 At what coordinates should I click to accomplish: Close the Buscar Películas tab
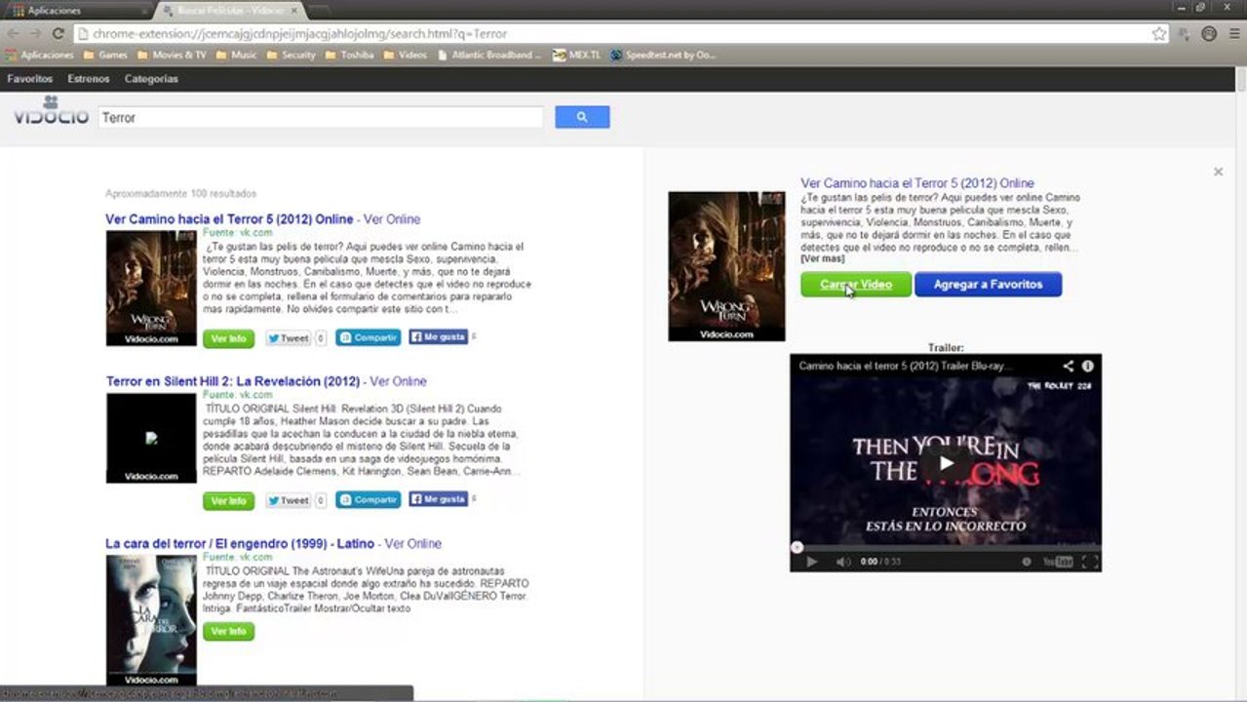coord(296,11)
